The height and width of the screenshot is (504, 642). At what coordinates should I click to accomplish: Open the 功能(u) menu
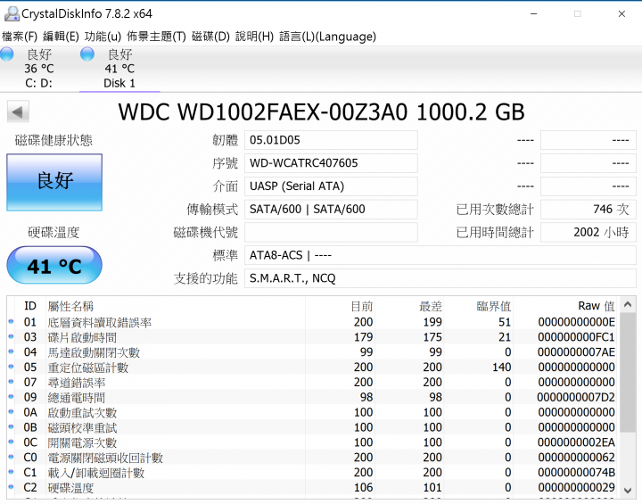(x=103, y=37)
